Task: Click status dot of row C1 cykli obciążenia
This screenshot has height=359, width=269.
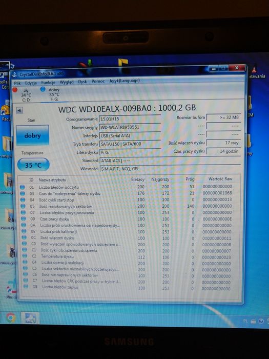Action: (x=25, y=250)
